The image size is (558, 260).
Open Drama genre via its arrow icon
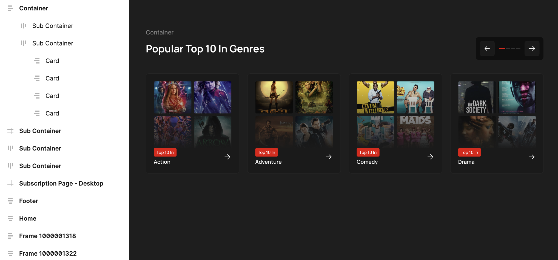coord(532,157)
